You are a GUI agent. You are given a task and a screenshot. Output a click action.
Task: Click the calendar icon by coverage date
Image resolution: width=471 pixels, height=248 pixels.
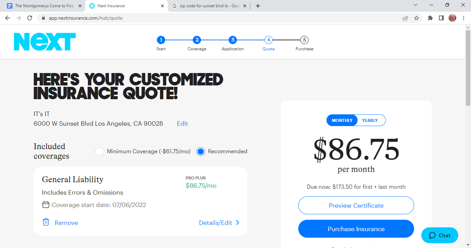[46, 205]
